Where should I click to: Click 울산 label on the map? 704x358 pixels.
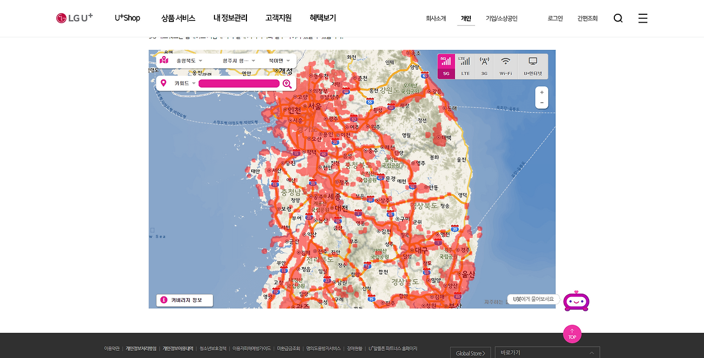click(x=468, y=274)
